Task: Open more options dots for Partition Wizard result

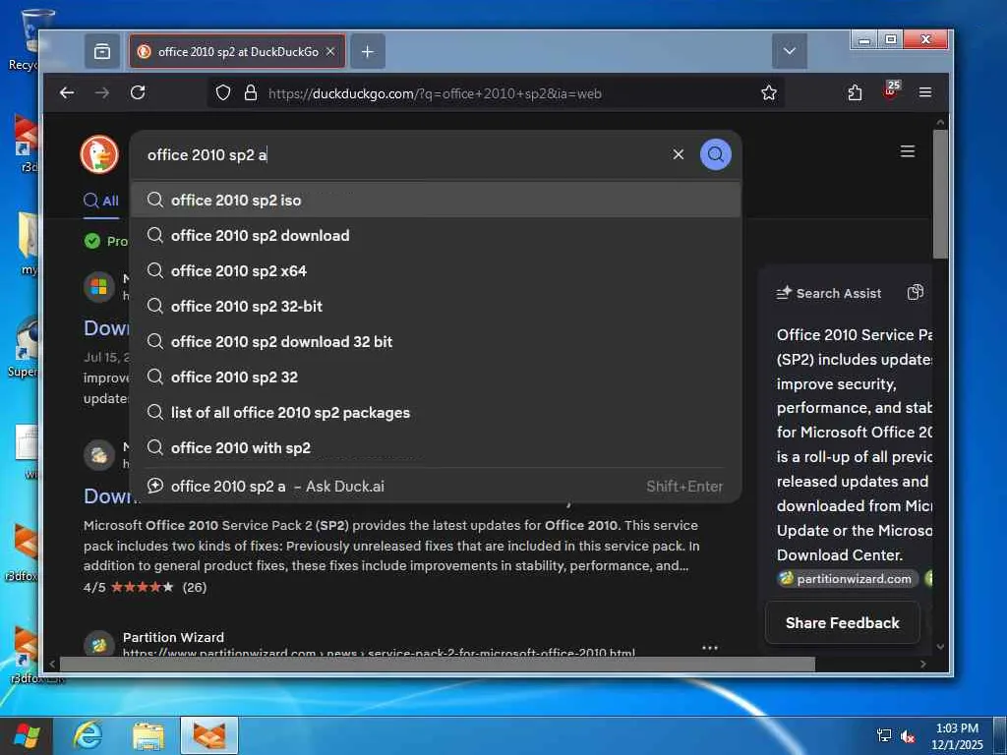Action: coord(710,648)
